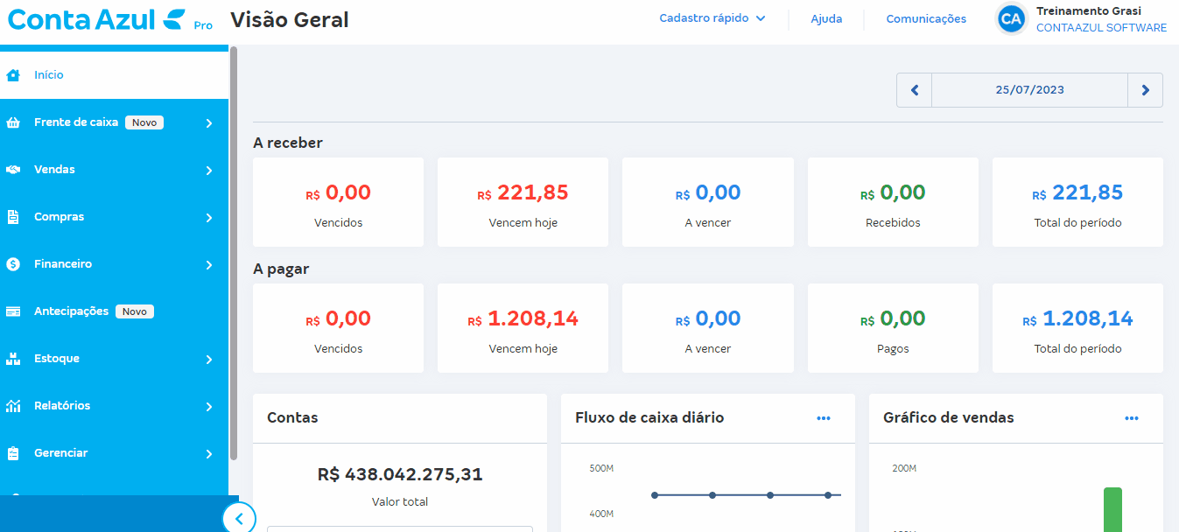Click the Treinamento Grasi user name
Viewport: 1179px width, 532px height.
(x=1089, y=11)
